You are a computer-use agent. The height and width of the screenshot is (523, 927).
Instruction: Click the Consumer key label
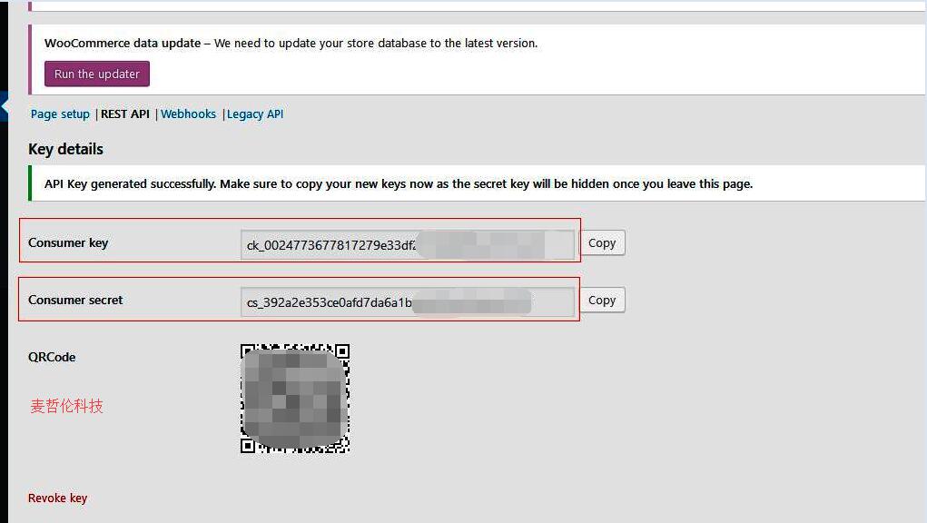[68, 242]
